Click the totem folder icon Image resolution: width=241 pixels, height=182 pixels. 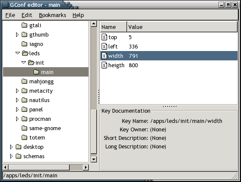24,137
